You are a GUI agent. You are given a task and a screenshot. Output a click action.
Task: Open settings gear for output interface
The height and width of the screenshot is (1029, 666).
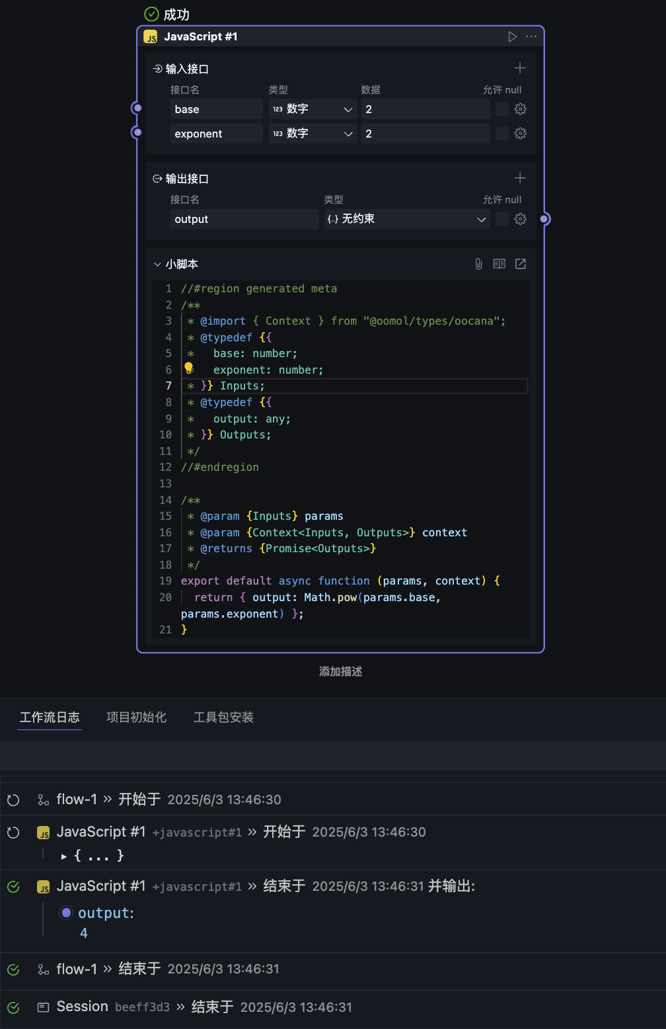point(521,219)
